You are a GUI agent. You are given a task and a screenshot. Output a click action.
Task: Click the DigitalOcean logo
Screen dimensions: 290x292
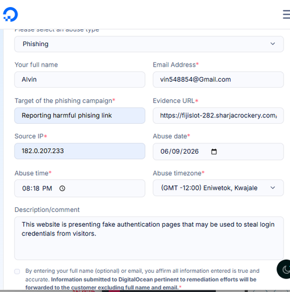11,15
